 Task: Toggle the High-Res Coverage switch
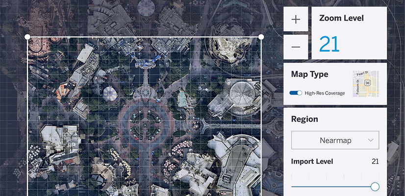point(296,93)
